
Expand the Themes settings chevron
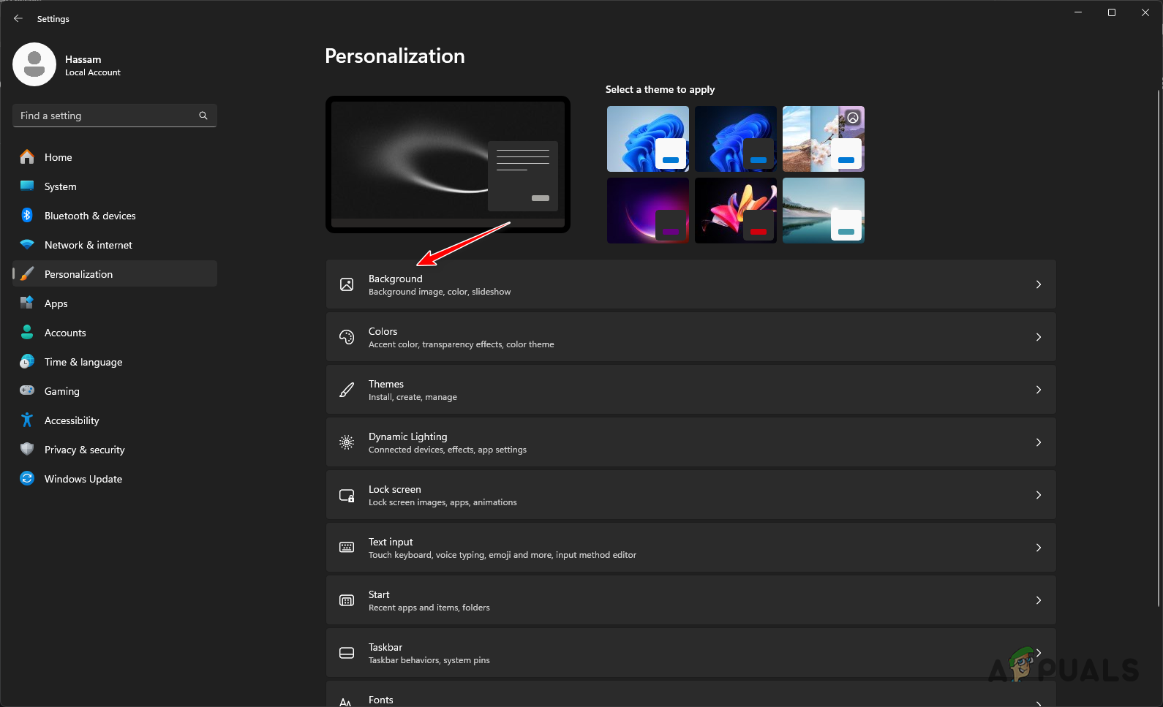click(1039, 390)
